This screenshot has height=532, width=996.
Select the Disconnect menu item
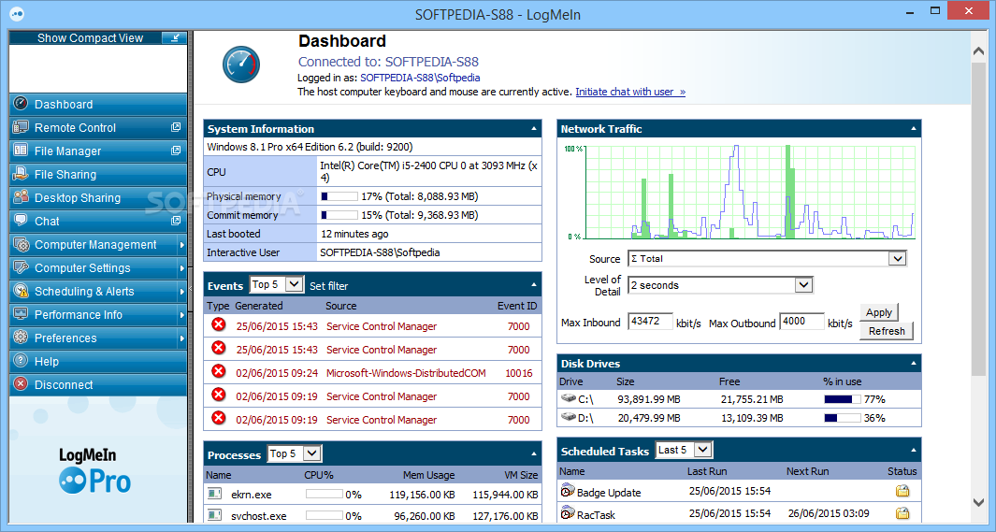(x=98, y=384)
